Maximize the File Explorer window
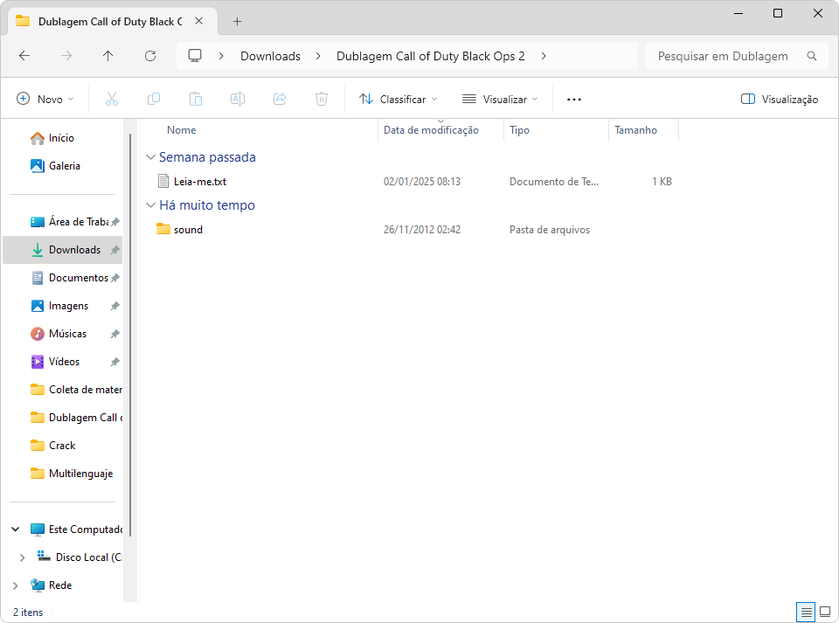 tap(778, 13)
